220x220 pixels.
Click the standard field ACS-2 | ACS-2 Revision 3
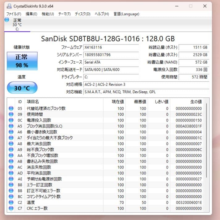[x=146, y=84]
